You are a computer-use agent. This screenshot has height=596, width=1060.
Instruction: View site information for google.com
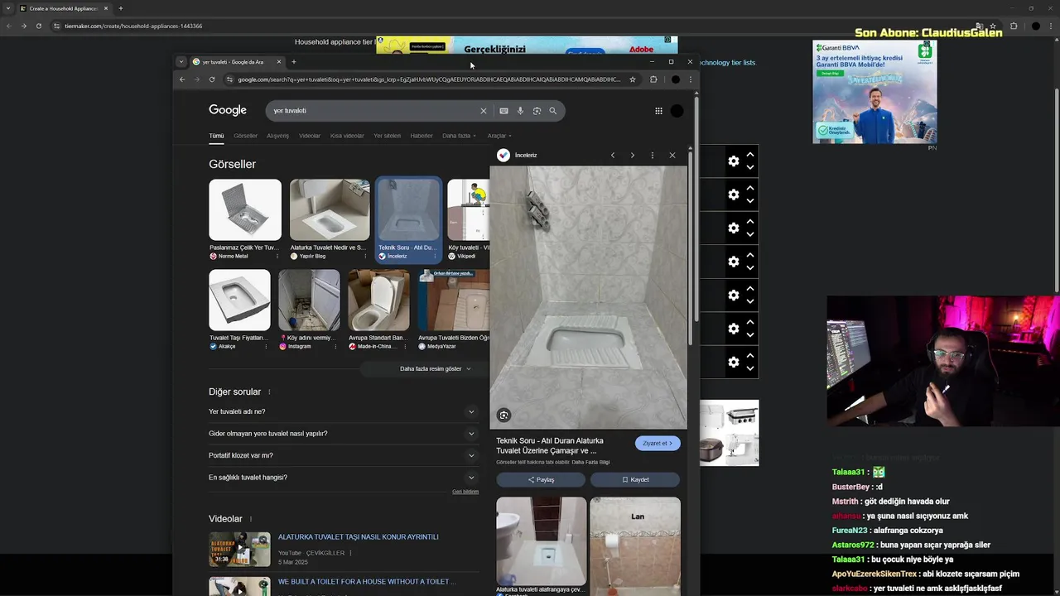(x=229, y=79)
